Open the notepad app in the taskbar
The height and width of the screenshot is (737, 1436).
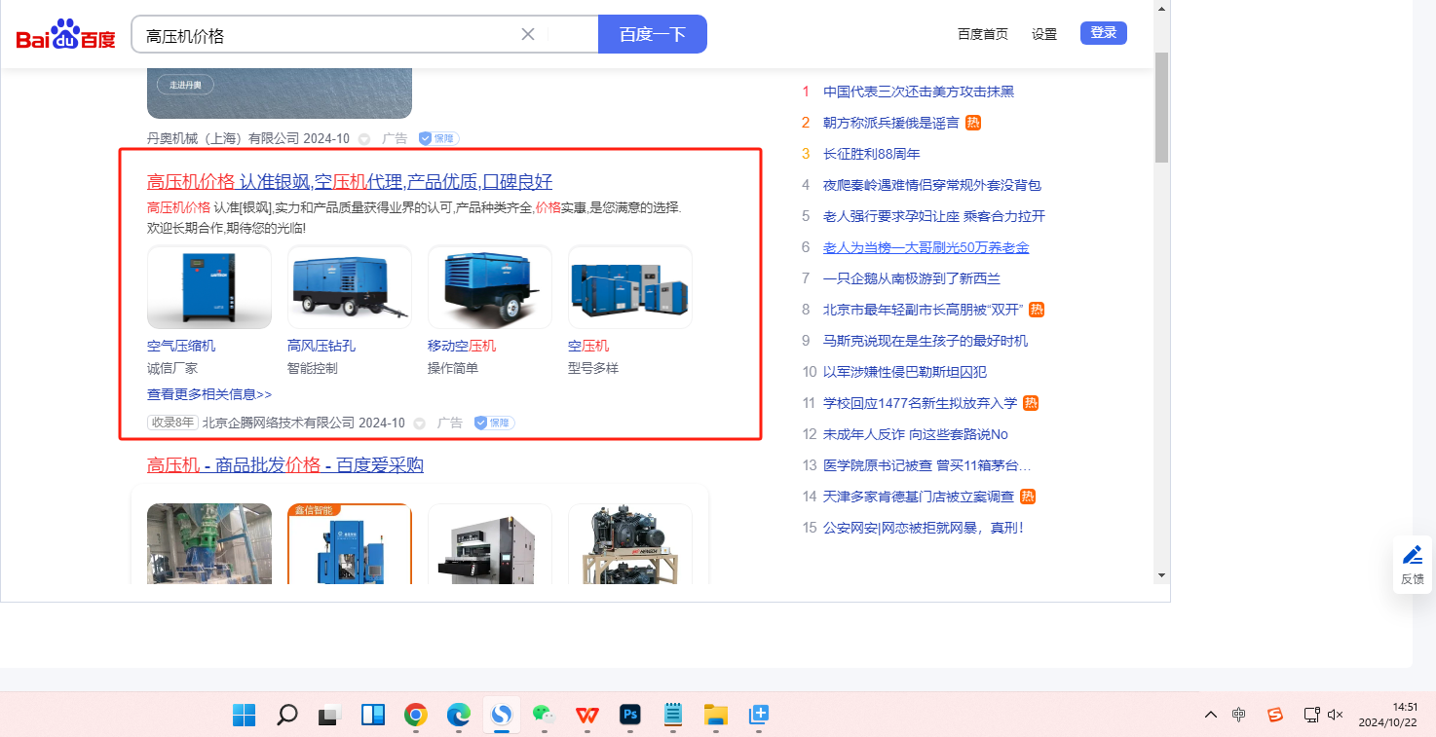(x=672, y=716)
